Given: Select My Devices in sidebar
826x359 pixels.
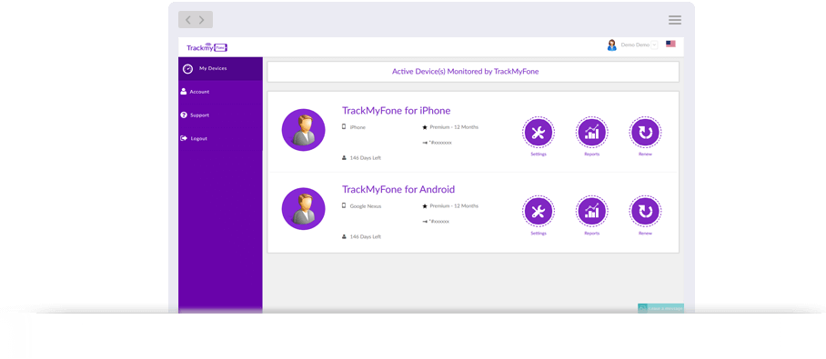Looking at the screenshot, I should [x=220, y=69].
